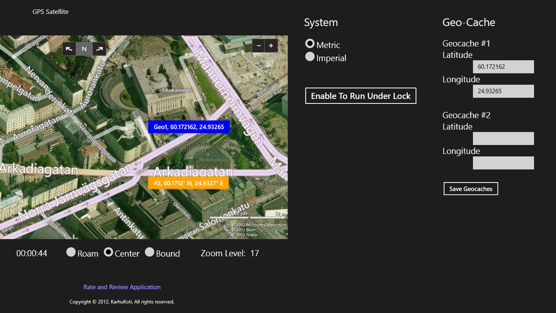Switch to Imperial measurement units
The width and height of the screenshot is (556, 313).
pyautogui.click(x=310, y=56)
